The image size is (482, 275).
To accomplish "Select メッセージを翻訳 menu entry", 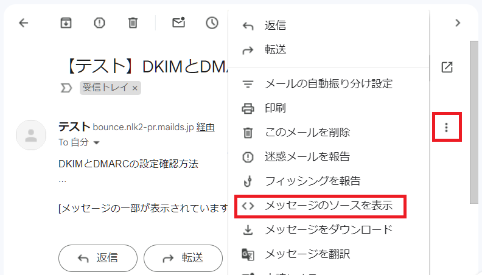I will coord(329,254).
